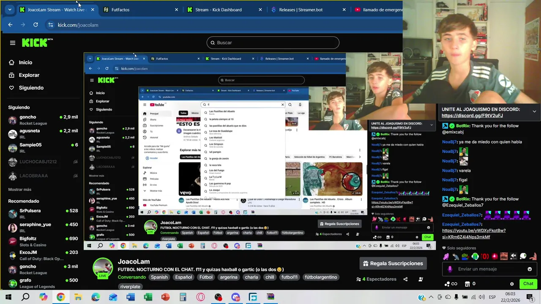The width and height of the screenshot is (541, 304).
Task: Close the JoacoLam Stream tab
Action: pyautogui.click(x=93, y=10)
